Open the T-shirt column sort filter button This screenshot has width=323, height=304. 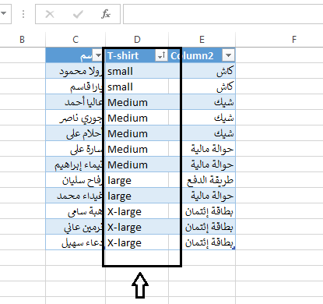(161, 55)
